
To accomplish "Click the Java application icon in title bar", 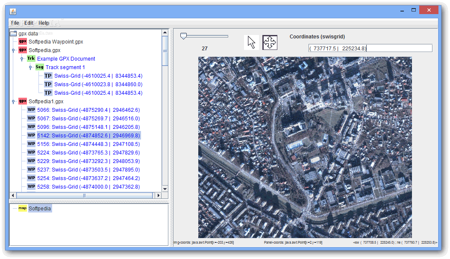I will point(13,12).
